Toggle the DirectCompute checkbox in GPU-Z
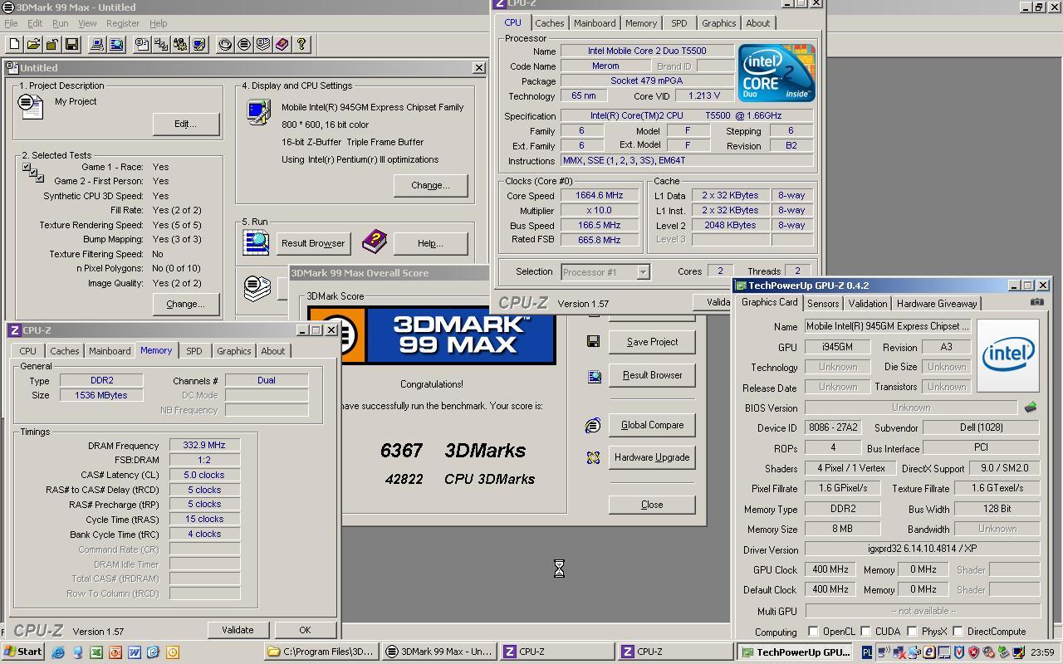This screenshot has width=1063, height=664. click(x=958, y=632)
